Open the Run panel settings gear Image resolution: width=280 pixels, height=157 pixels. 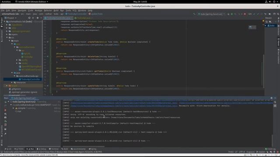271,98
